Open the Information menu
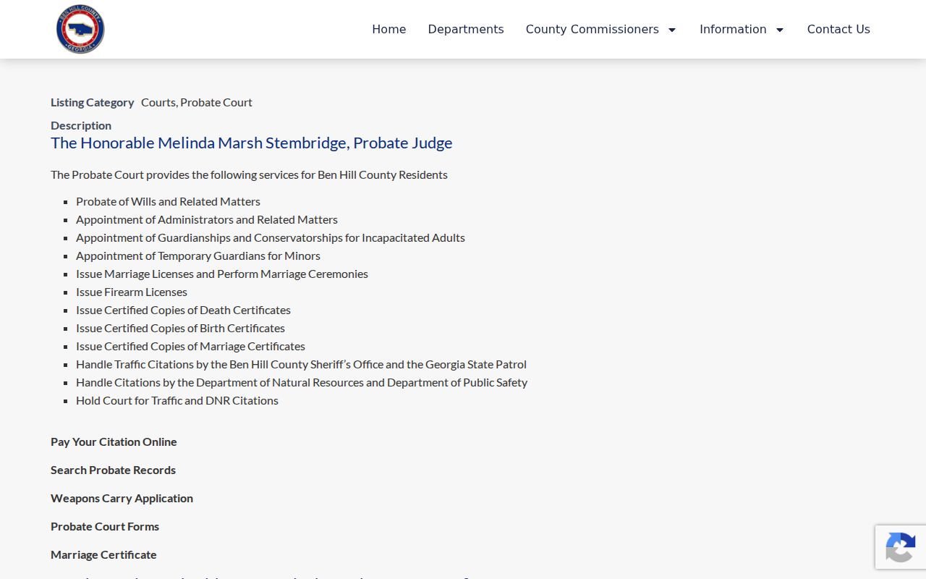 (733, 29)
